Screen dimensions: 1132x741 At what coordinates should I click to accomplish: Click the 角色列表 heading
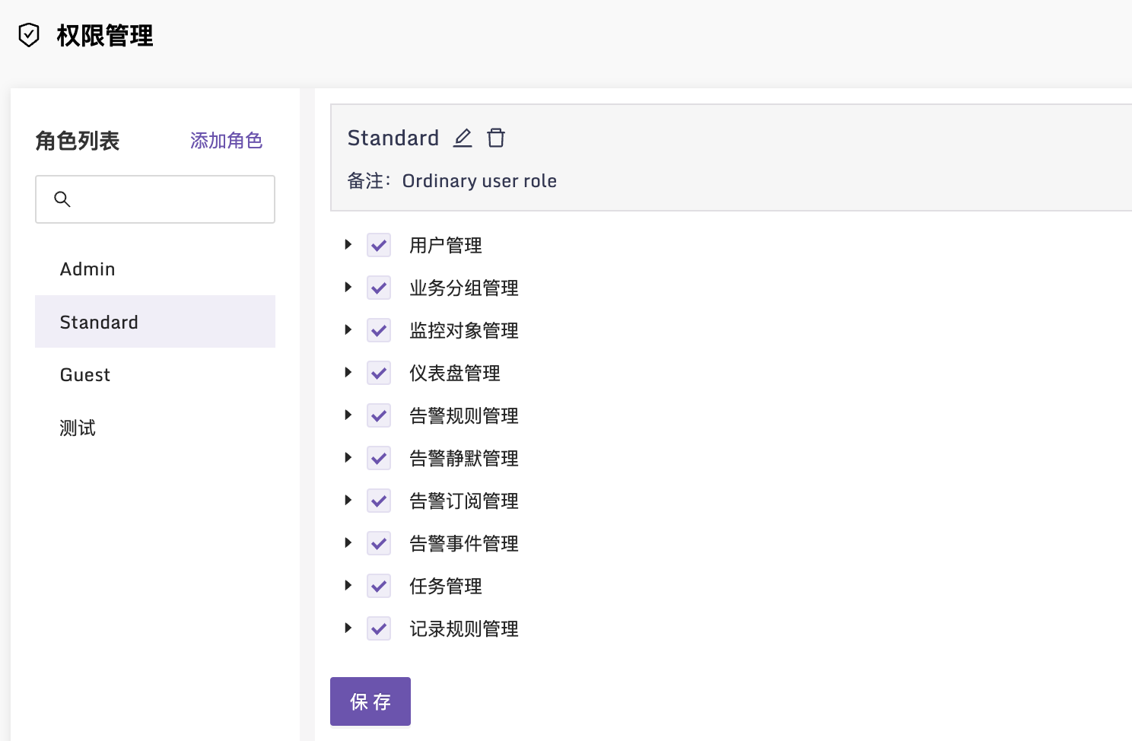[78, 141]
